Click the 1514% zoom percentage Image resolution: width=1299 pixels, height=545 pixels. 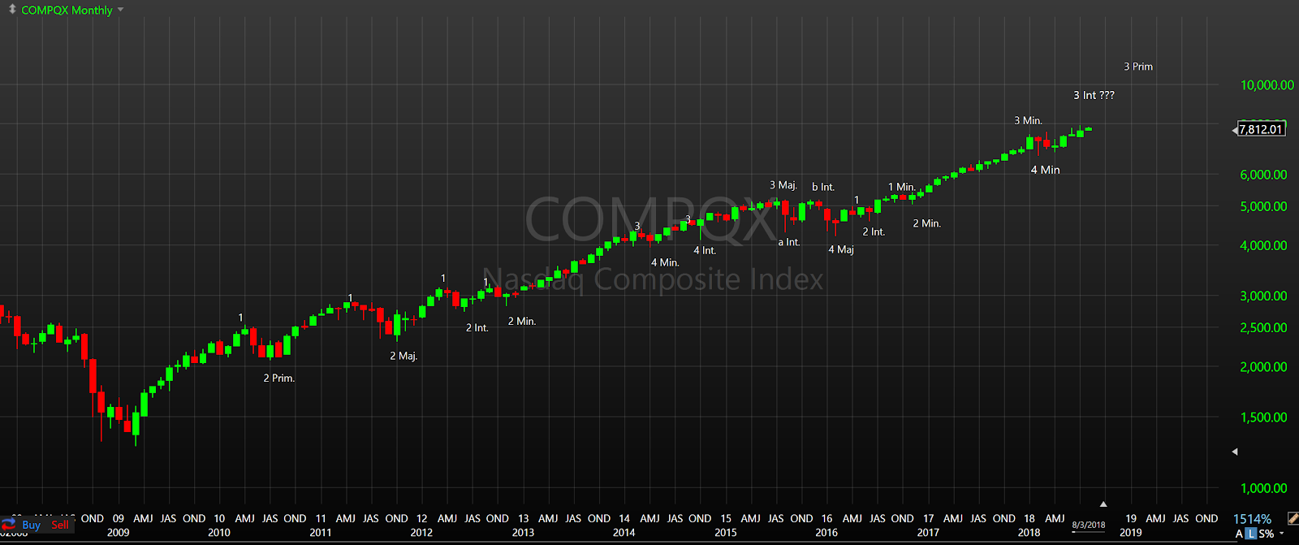click(1252, 519)
